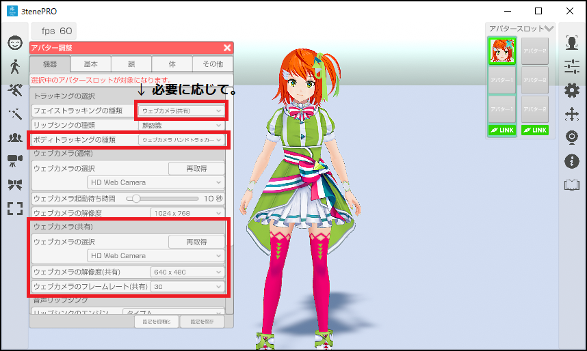Open the settings gear icon
The width and height of the screenshot is (587, 351).
tap(572, 90)
